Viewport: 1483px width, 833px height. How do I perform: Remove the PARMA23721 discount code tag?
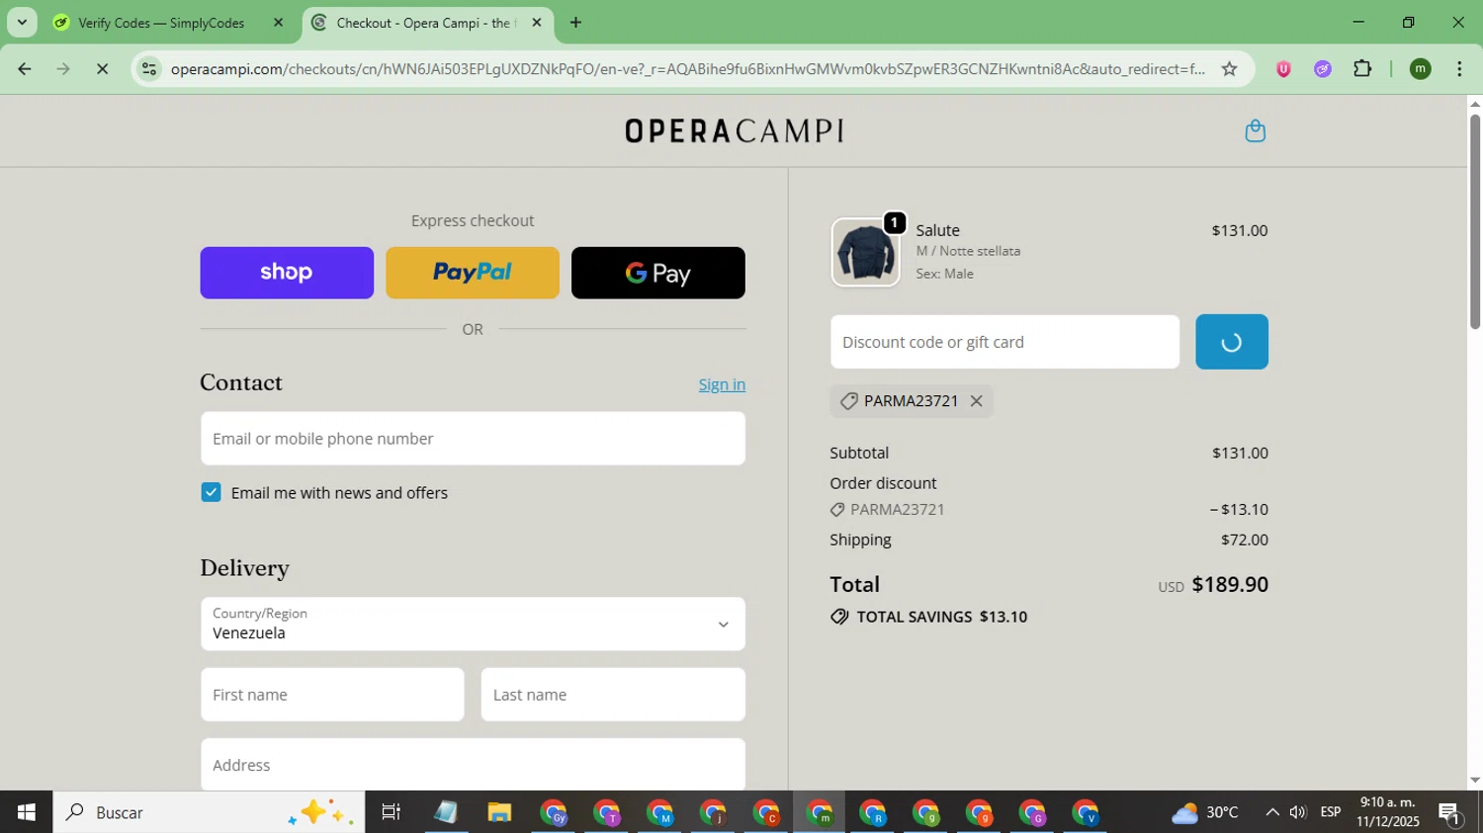(976, 401)
